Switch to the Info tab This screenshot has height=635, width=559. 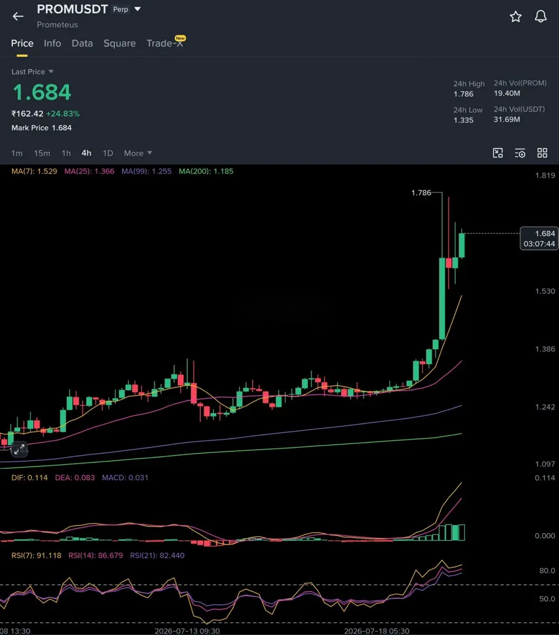(x=52, y=43)
